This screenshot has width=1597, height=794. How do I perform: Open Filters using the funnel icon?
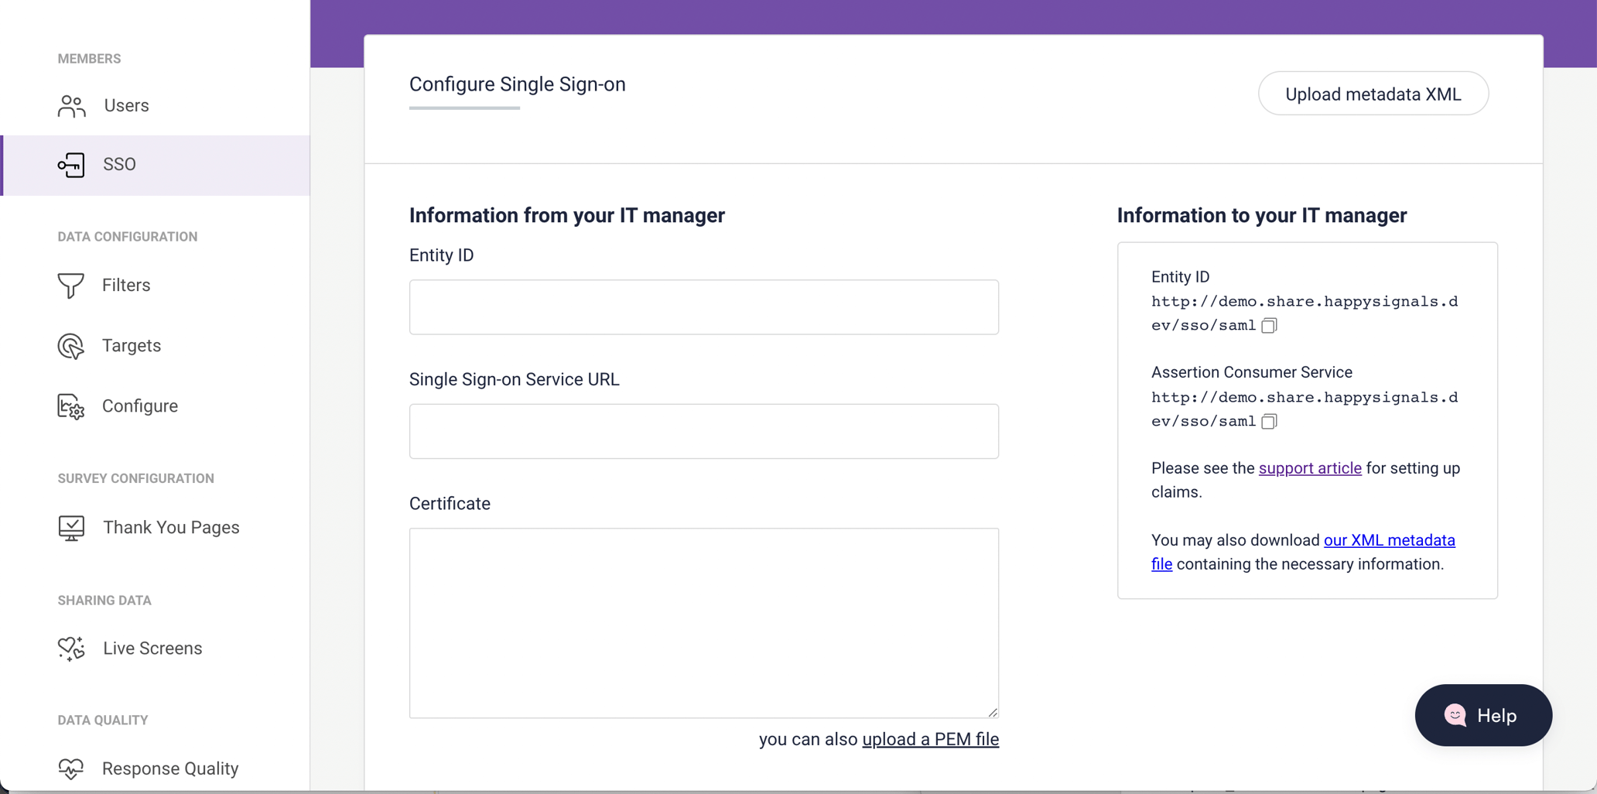[70, 286]
